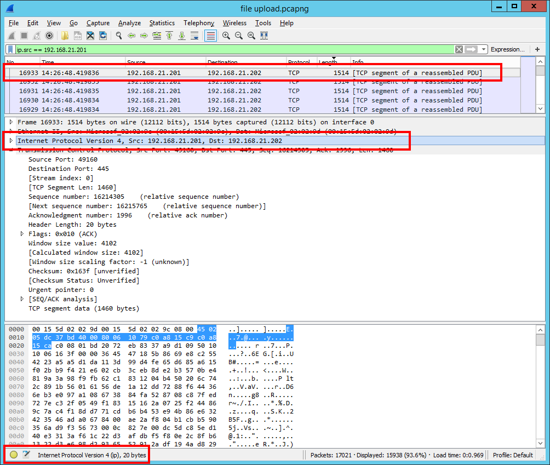Select Window size value: 4102 line
This screenshot has height=465, width=550.
pyautogui.click(x=72, y=243)
